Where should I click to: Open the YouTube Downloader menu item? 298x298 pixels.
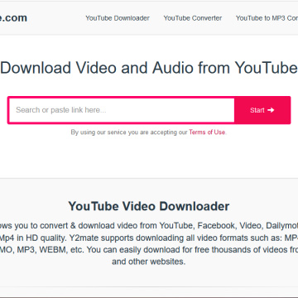118,18
